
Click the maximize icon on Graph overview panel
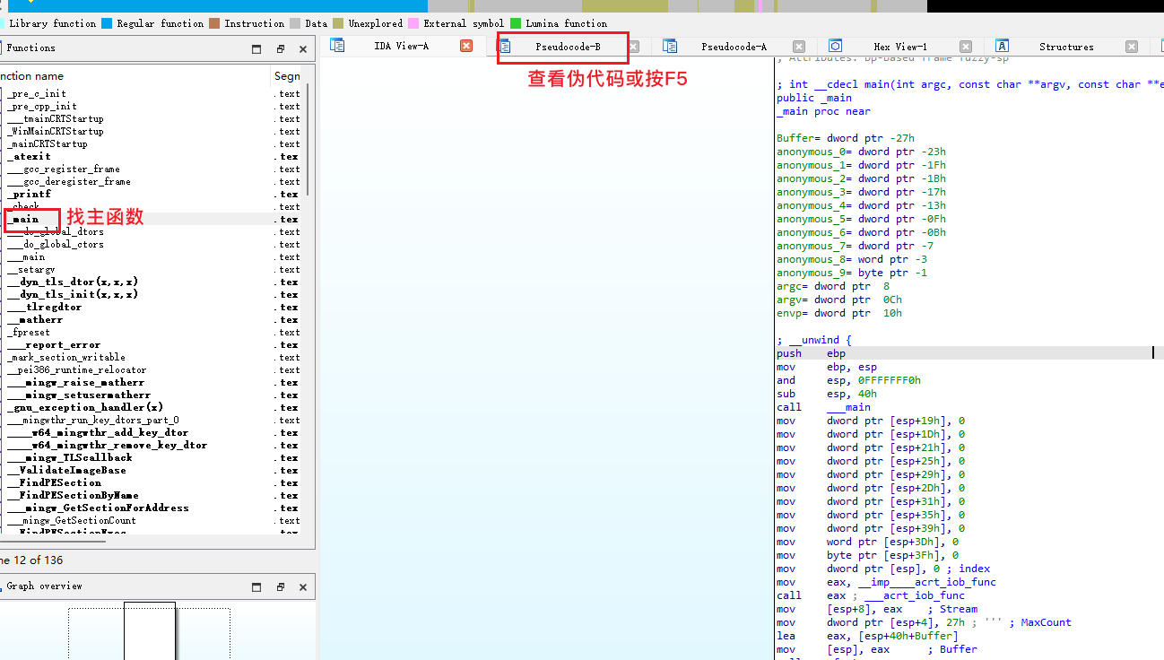256,586
